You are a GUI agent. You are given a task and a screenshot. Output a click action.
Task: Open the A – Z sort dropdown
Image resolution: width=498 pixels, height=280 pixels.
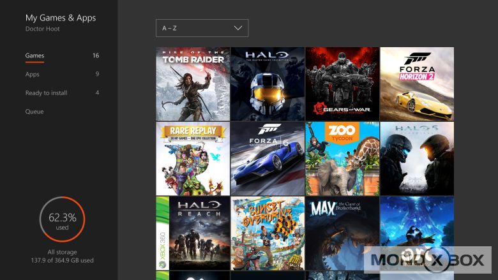pyautogui.click(x=202, y=28)
